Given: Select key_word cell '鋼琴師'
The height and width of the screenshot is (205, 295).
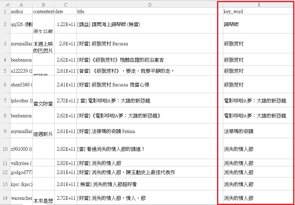Looking at the screenshot, I should click(x=259, y=24).
